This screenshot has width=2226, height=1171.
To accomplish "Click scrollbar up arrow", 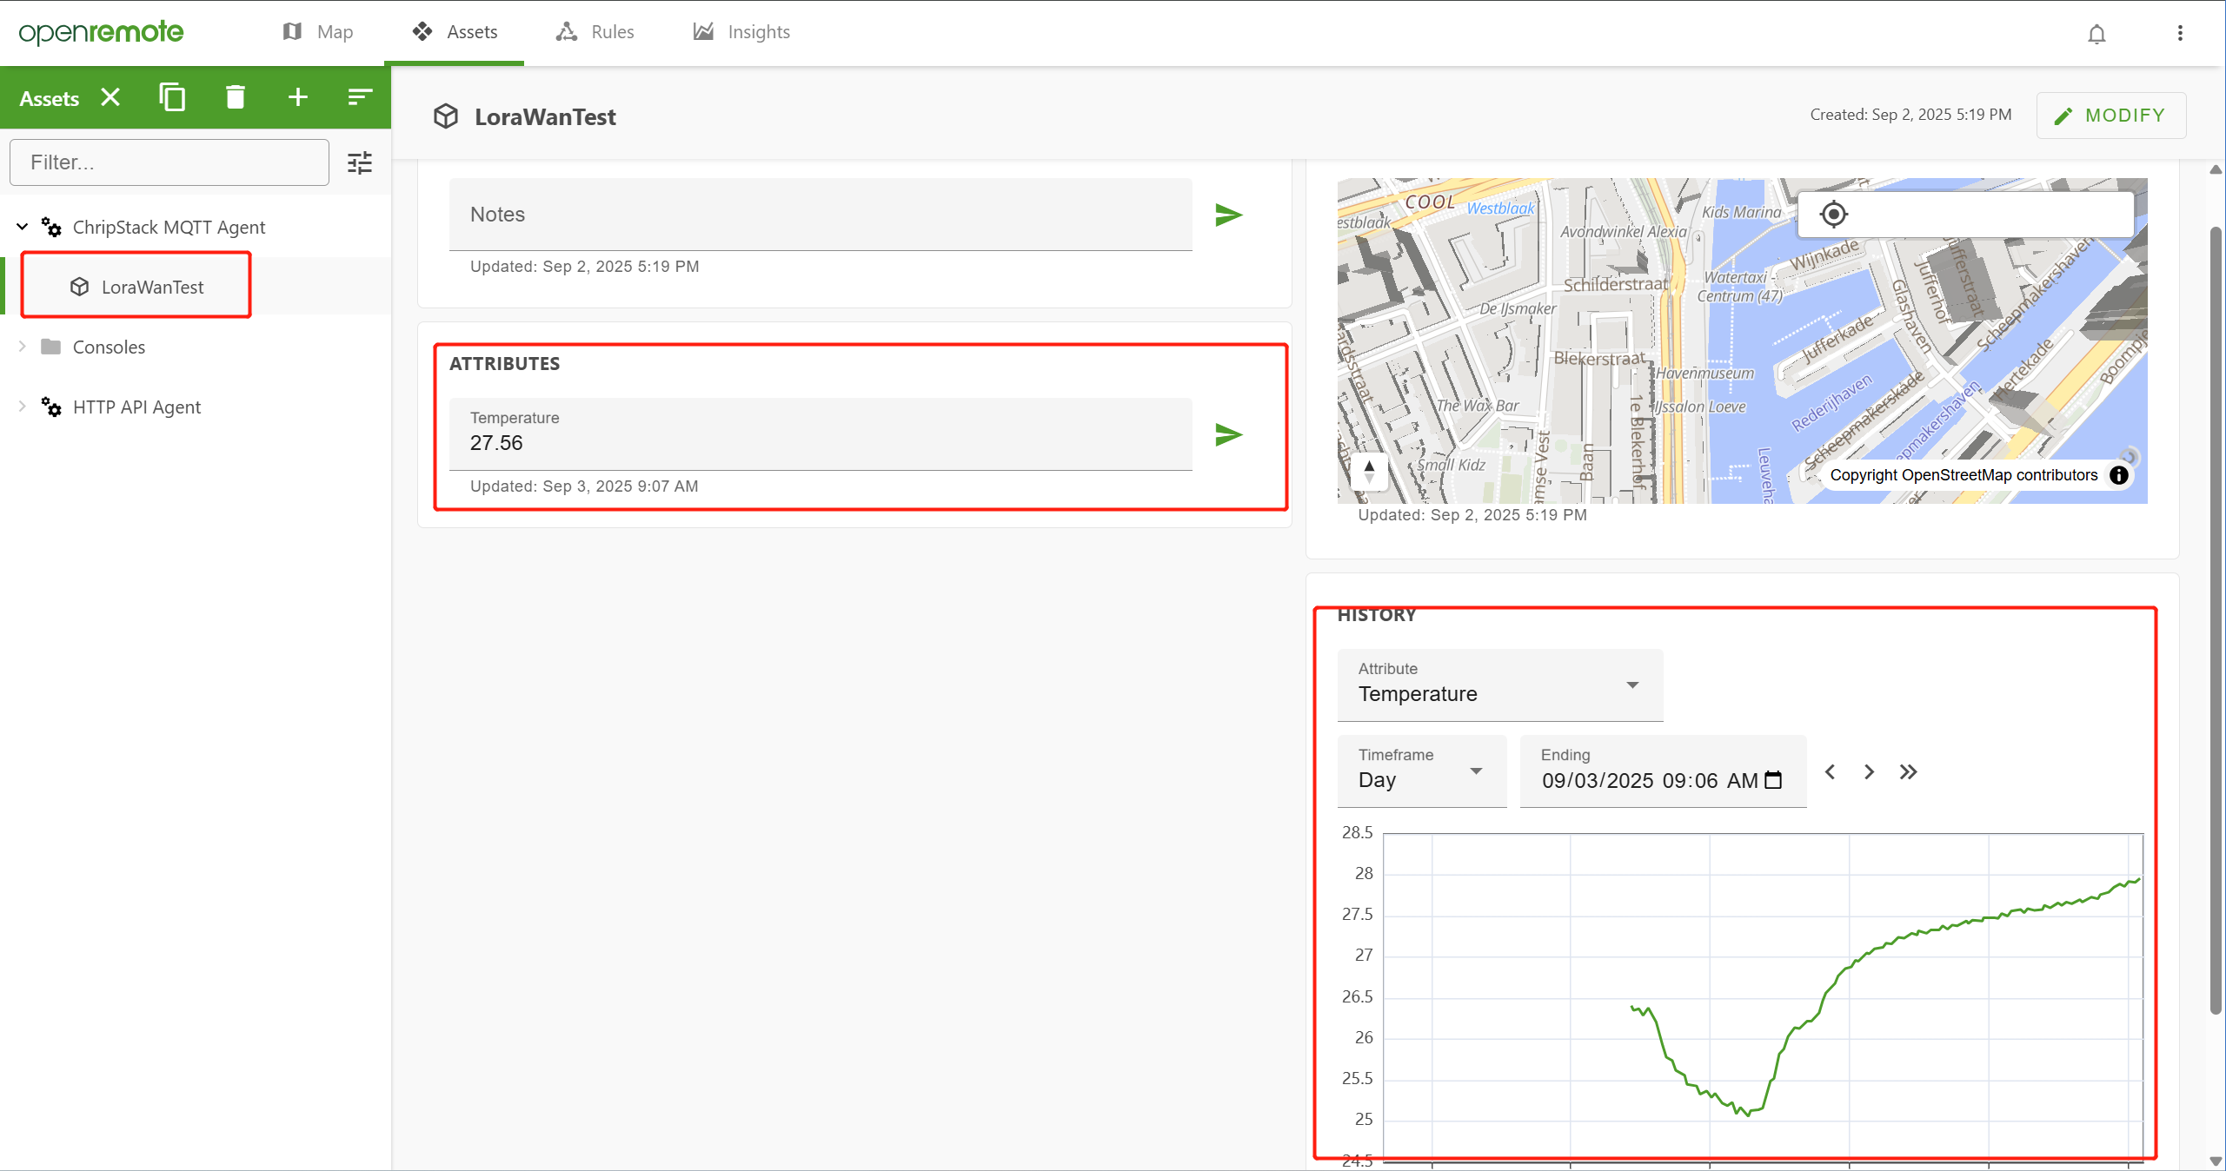I will tap(2216, 169).
